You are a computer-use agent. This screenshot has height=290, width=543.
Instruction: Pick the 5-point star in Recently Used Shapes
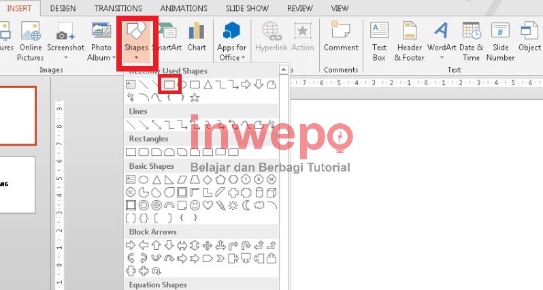pos(195,97)
